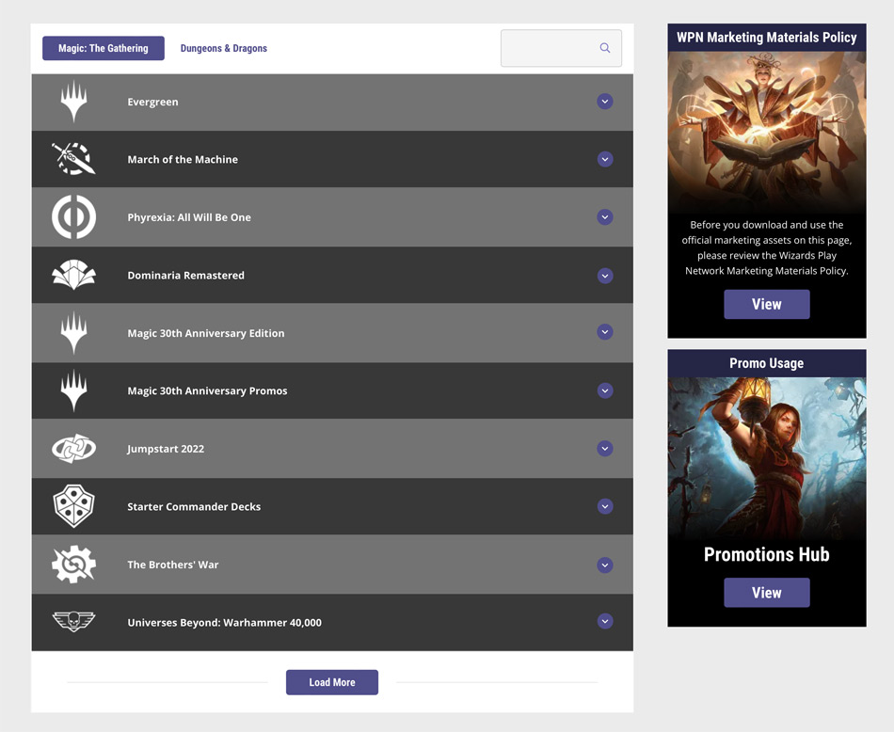Click the Evergreen planeswalker set icon
The width and height of the screenshot is (894, 732).
[x=73, y=102]
